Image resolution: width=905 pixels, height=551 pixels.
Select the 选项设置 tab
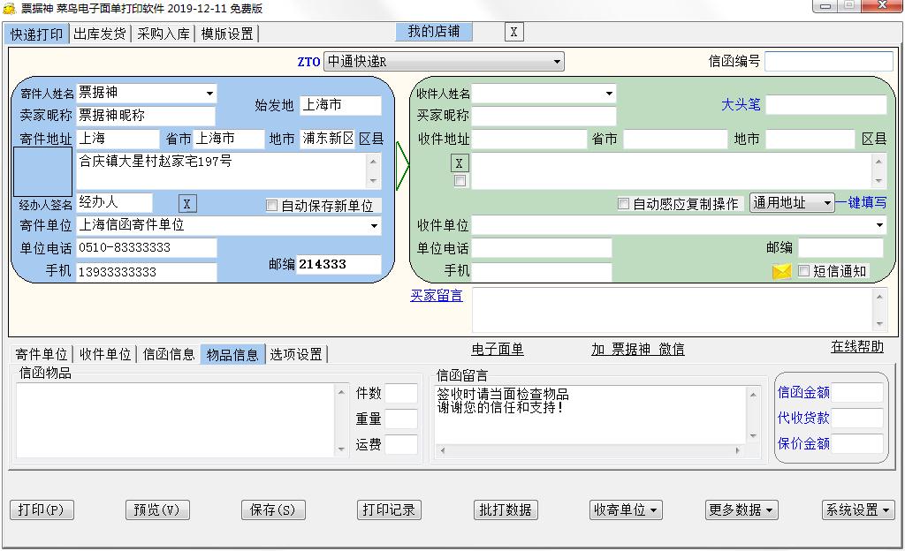[x=296, y=354]
